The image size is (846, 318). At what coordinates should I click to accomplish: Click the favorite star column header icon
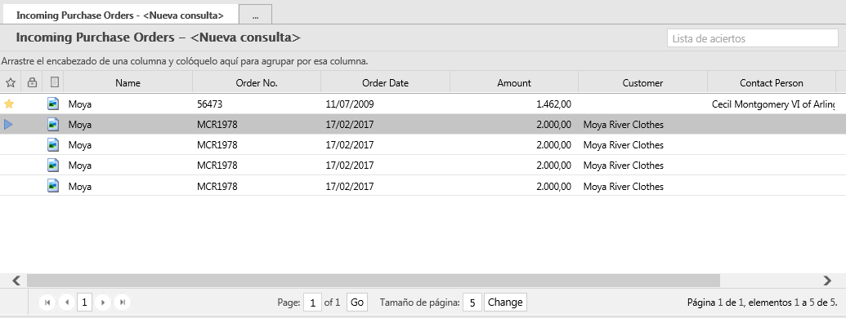coord(10,83)
